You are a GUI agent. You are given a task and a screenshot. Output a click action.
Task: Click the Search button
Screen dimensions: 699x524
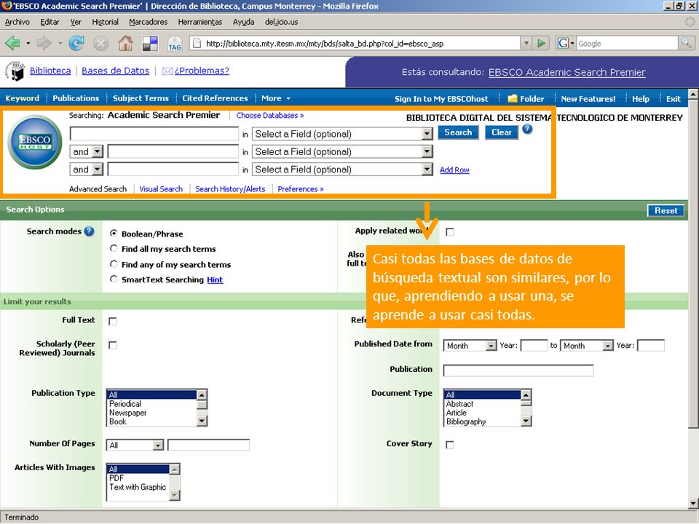coord(458,132)
